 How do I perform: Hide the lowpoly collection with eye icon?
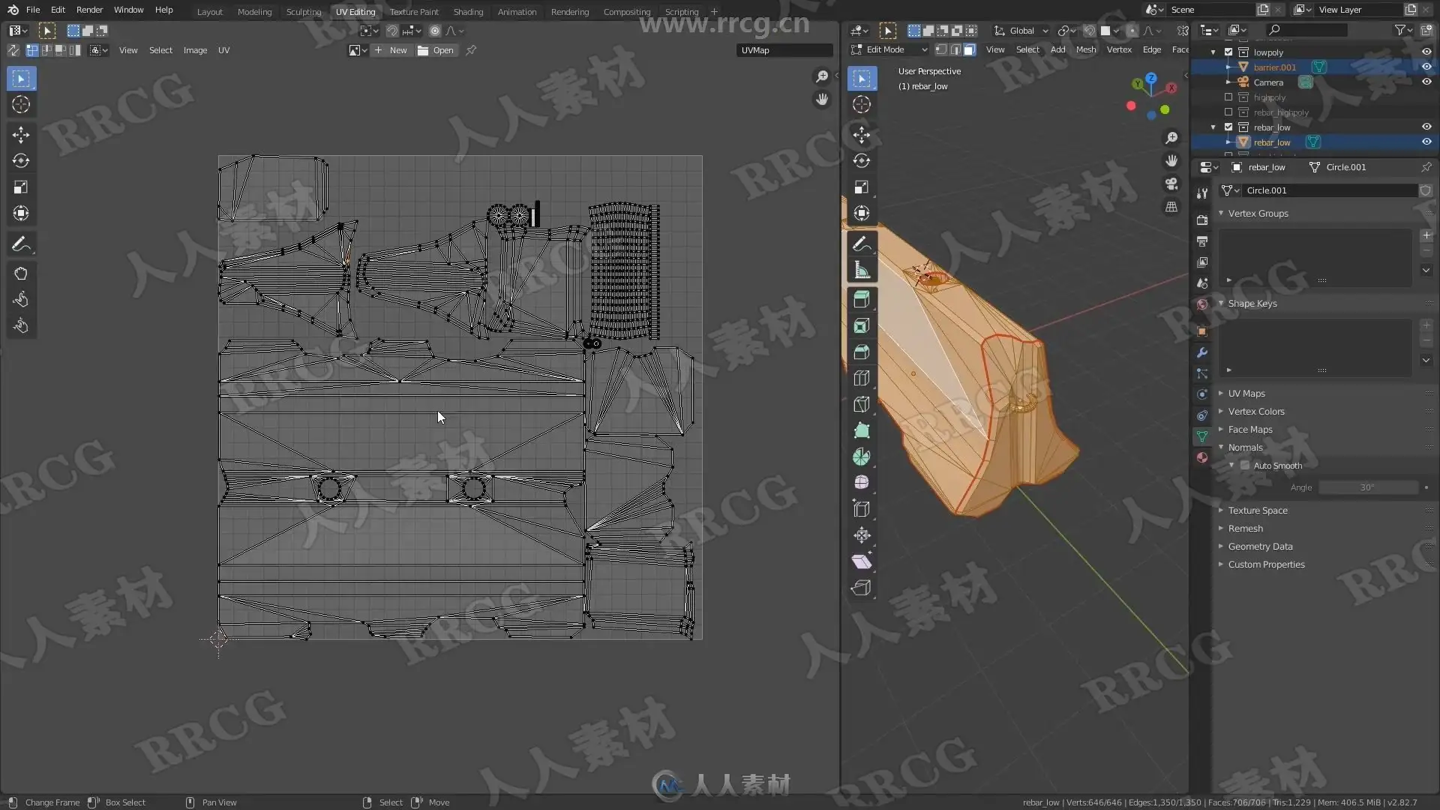pos(1426,52)
